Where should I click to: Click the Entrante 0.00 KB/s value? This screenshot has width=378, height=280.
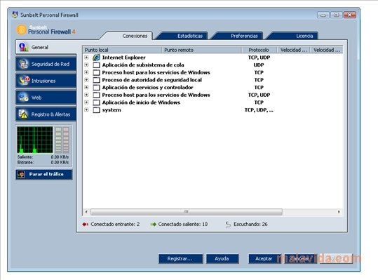[x=60, y=162]
